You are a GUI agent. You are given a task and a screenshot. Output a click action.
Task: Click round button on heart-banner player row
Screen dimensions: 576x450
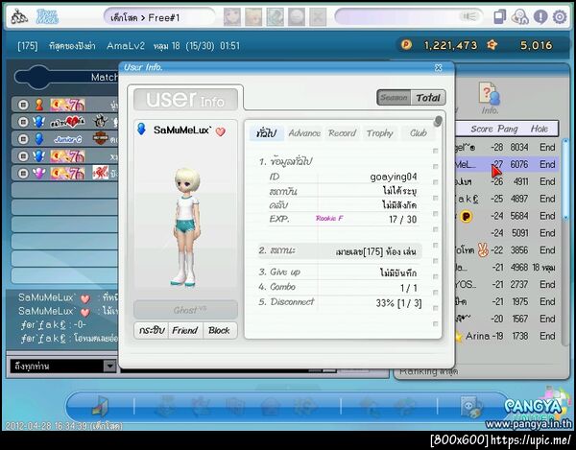[x=23, y=122]
